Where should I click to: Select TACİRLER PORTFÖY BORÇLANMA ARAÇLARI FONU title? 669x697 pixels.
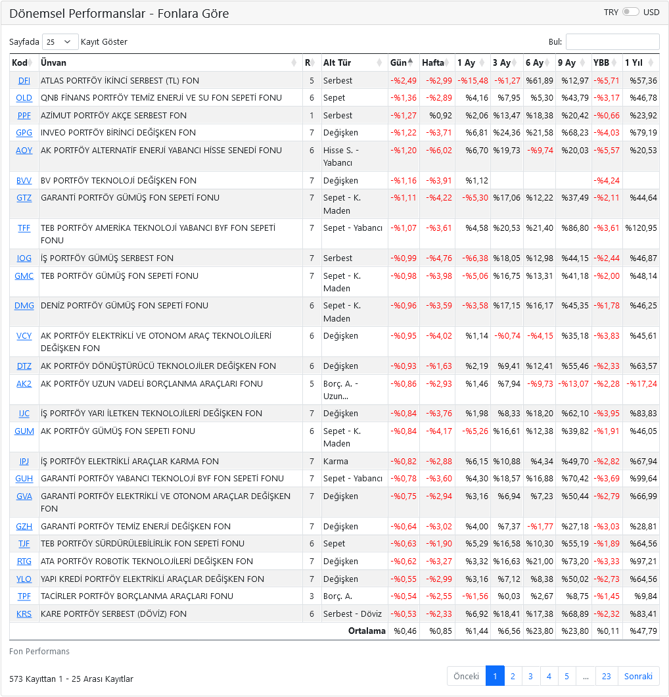coord(137,596)
